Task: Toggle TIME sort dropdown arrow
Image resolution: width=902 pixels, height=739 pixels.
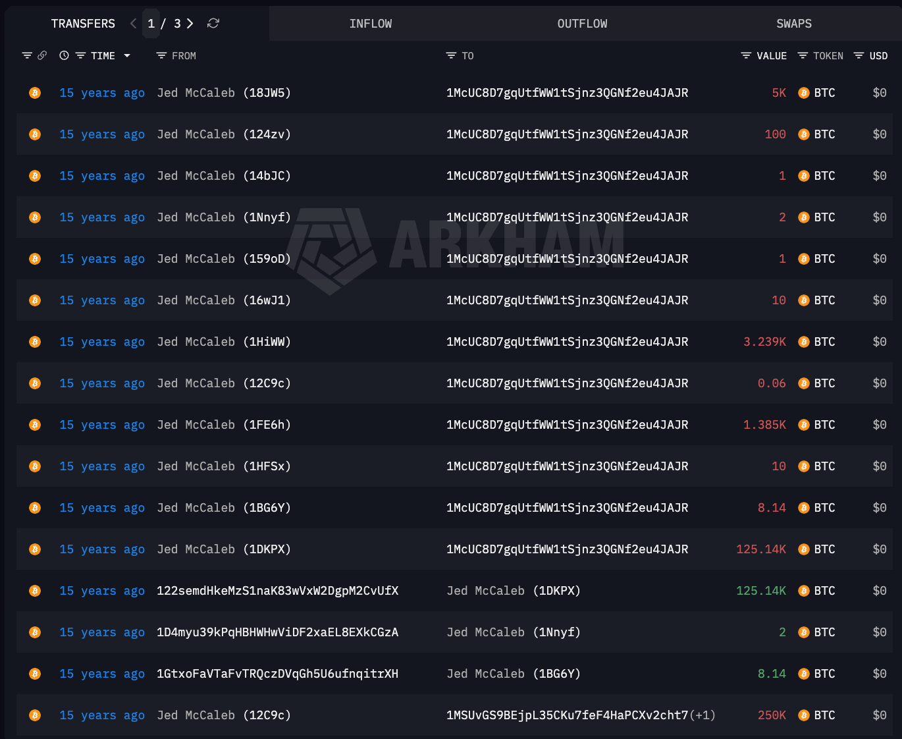Action: click(x=127, y=56)
